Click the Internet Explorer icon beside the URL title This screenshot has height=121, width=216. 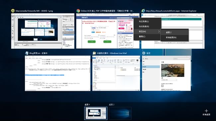[x=143, y=11]
